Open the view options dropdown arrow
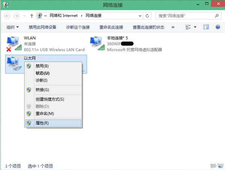225x170 pixels. [195, 27]
